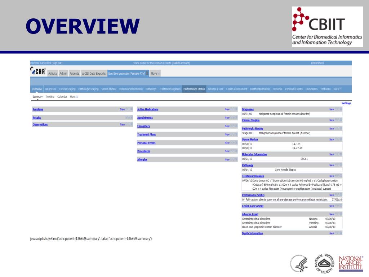Open Diagnoses in the section bar
Screen dimensions: 369x277
pyautogui.click(x=50, y=89)
